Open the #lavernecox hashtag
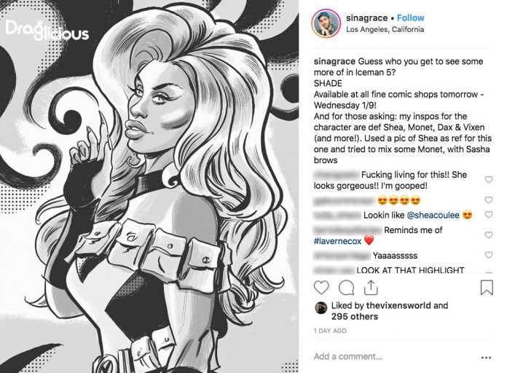The width and height of the screenshot is (507, 373). pyautogui.click(x=337, y=241)
